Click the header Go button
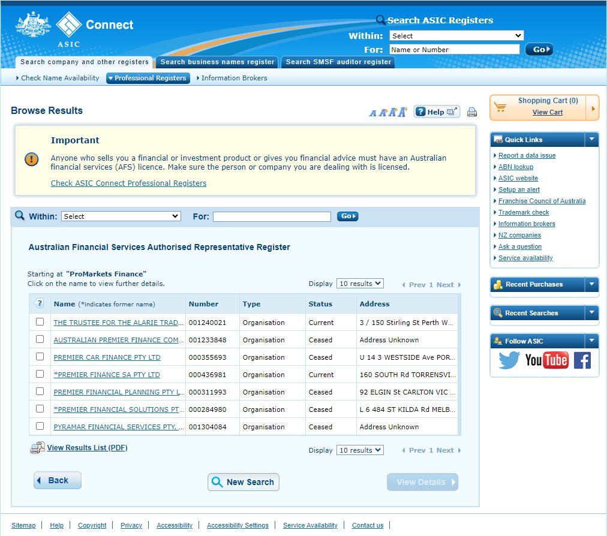The width and height of the screenshot is (607, 536). pos(539,50)
